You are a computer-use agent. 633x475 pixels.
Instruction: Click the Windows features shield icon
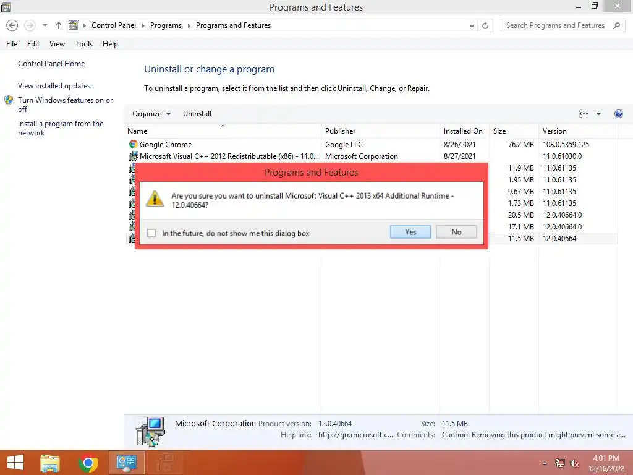(x=9, y=100)
